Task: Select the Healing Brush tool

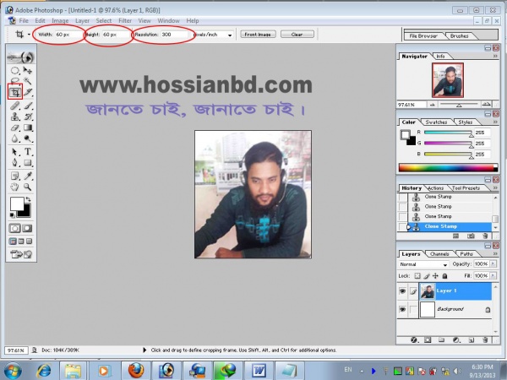Action: 14,106
